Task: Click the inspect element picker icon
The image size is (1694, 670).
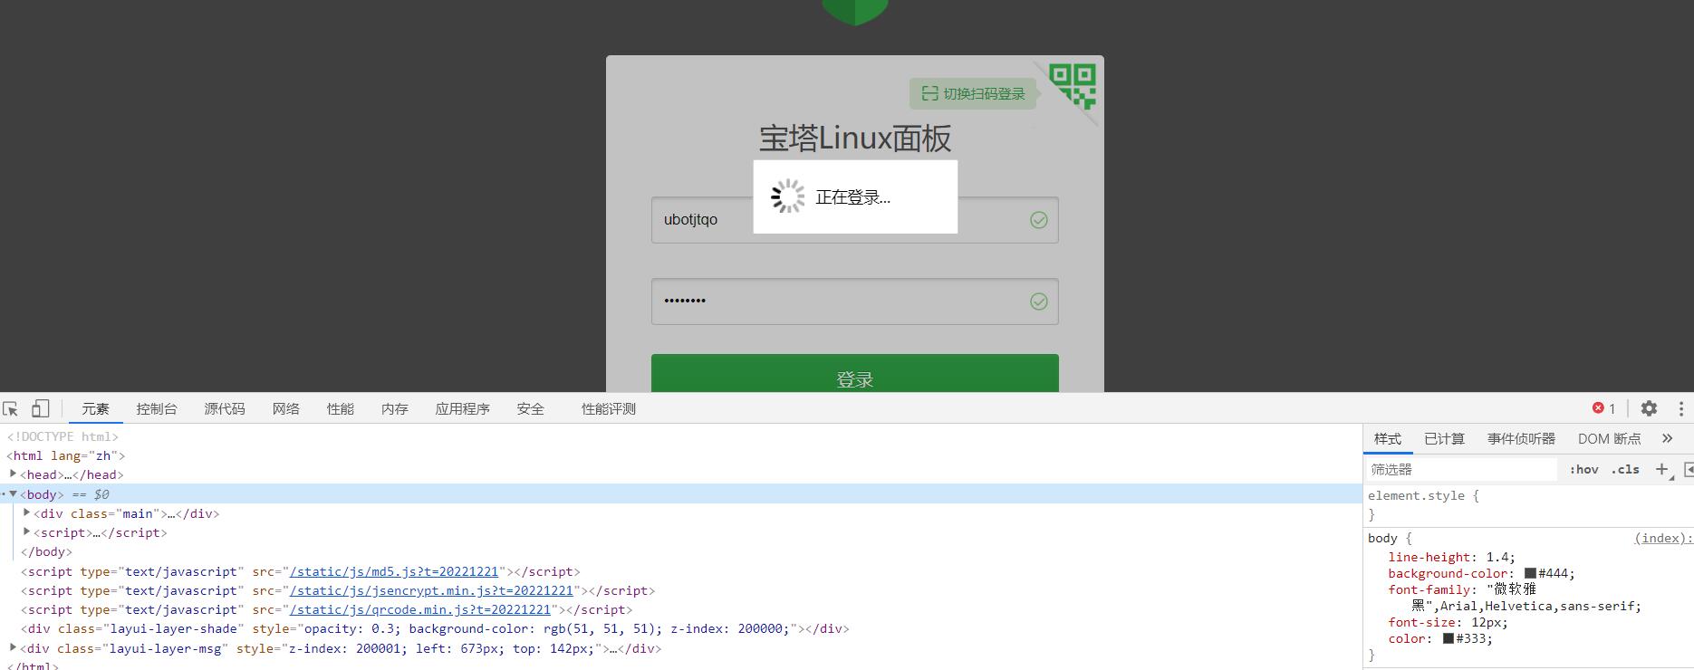Action: [x=11, y=408]
